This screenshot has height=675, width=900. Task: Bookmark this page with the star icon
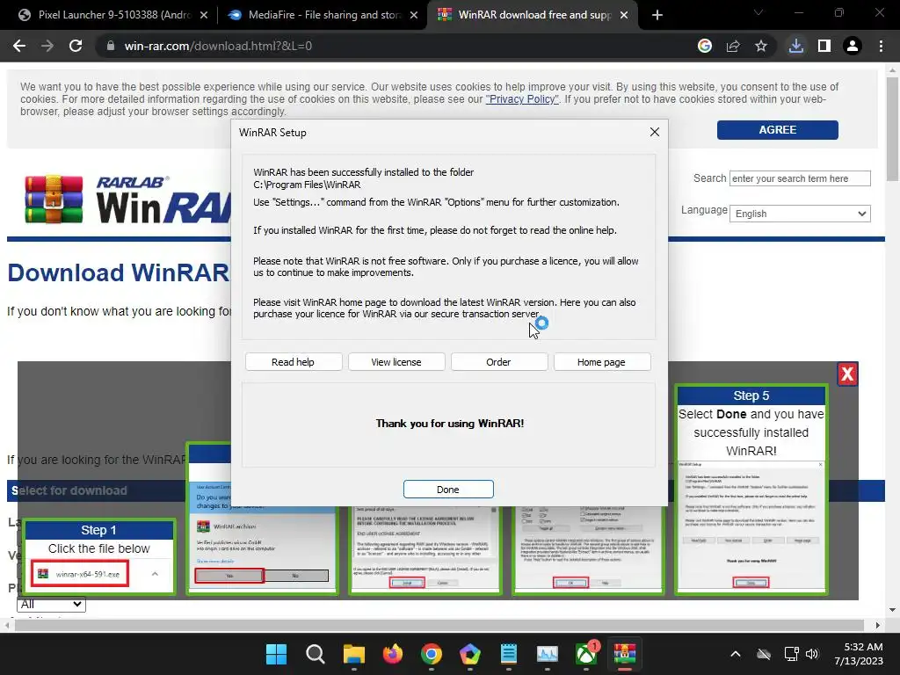coord(761,46)
